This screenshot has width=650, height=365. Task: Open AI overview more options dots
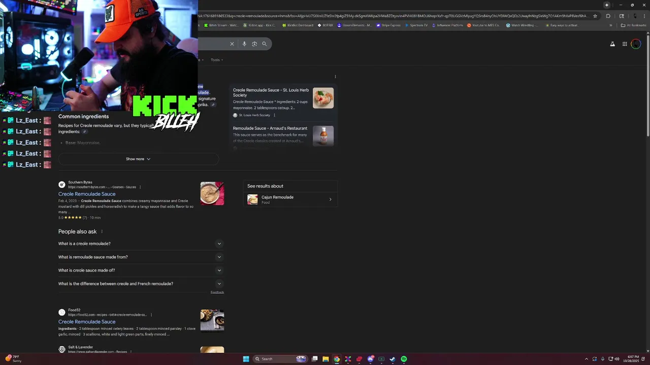click(x=335, y=77)
